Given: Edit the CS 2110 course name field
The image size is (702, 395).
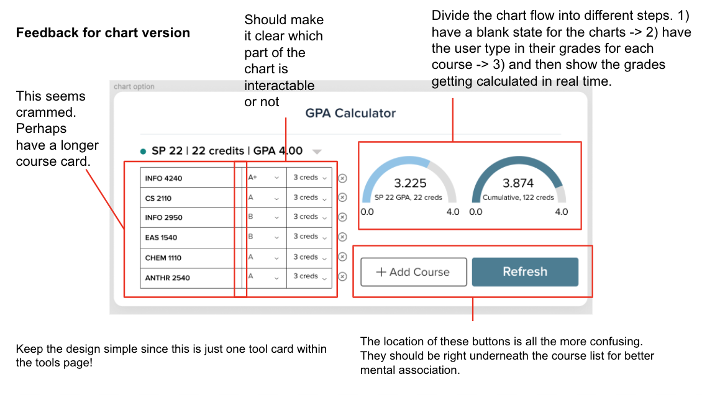Looking at the screenshot, I should (x=191, y=197).
